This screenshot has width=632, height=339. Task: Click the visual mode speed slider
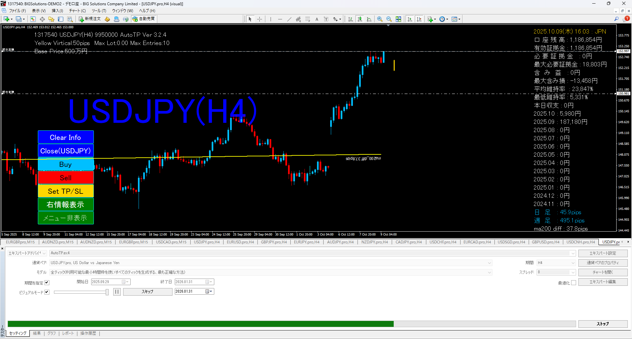point(81,292)
